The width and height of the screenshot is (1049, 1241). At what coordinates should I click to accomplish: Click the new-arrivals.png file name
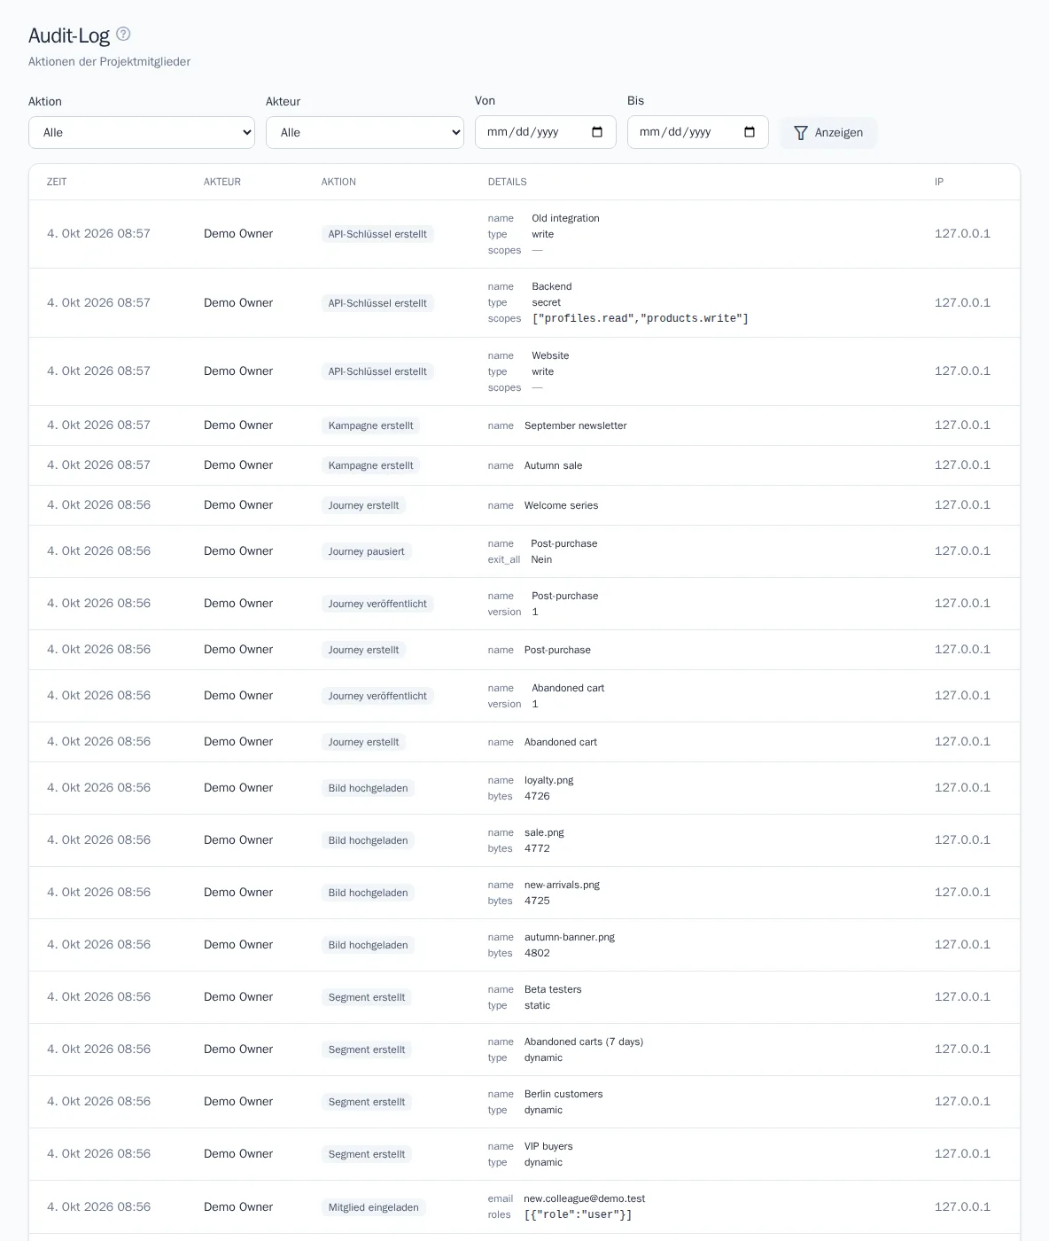point(562,885)
